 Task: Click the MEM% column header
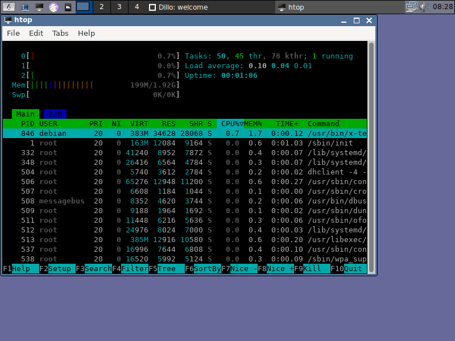pos(253,124)
